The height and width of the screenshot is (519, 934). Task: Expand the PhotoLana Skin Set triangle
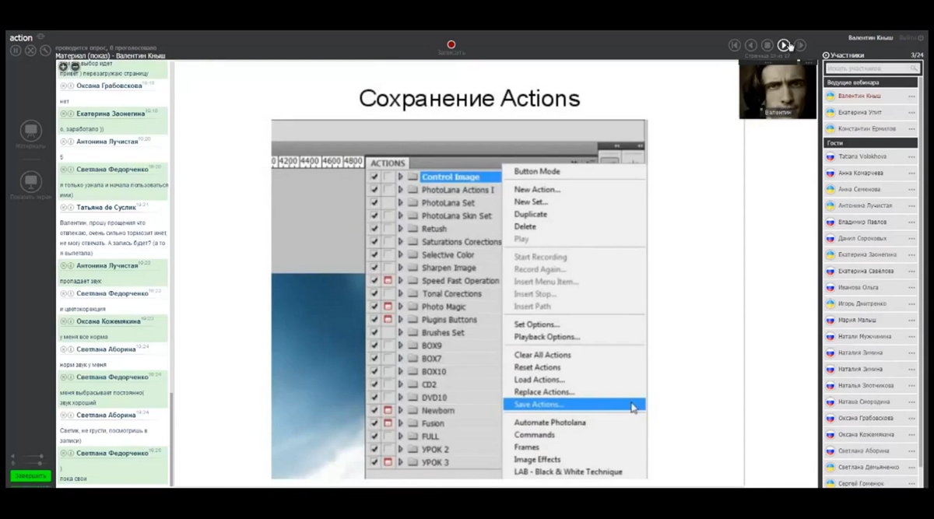pyautogui.click(x=401, y=216)
